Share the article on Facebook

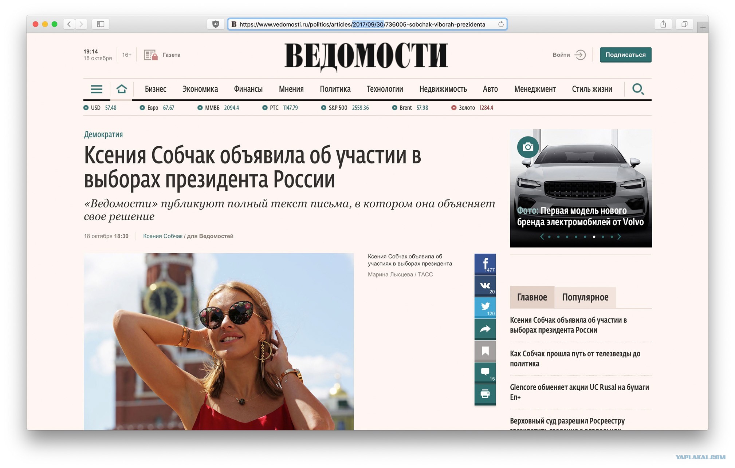pyautogui.click(x=485, y=264)
